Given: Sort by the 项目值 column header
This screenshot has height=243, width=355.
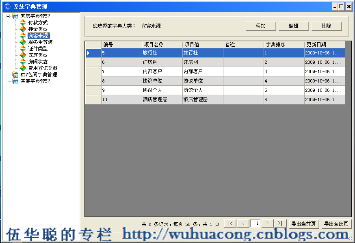Looking at the screenshot, I should click(x=203, y=45).
